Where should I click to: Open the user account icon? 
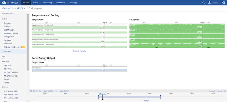209,3
